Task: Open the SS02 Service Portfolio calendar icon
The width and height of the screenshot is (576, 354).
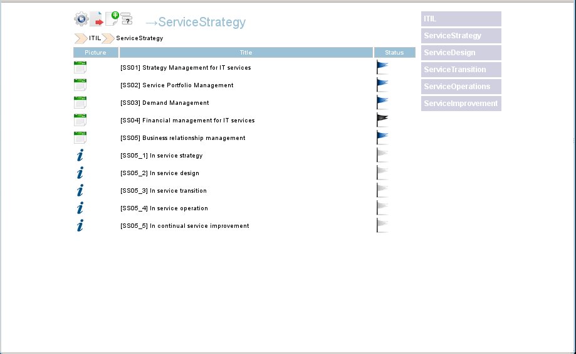Action: click(80, 85)
